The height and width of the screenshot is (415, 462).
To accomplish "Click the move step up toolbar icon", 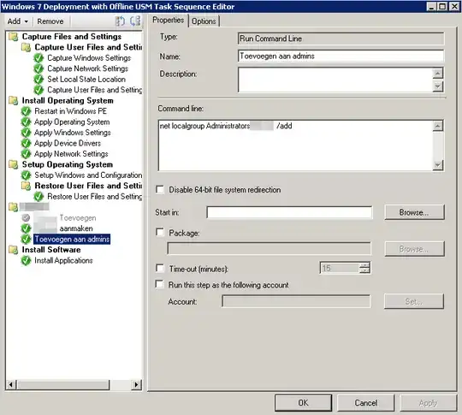I will 120,21.
